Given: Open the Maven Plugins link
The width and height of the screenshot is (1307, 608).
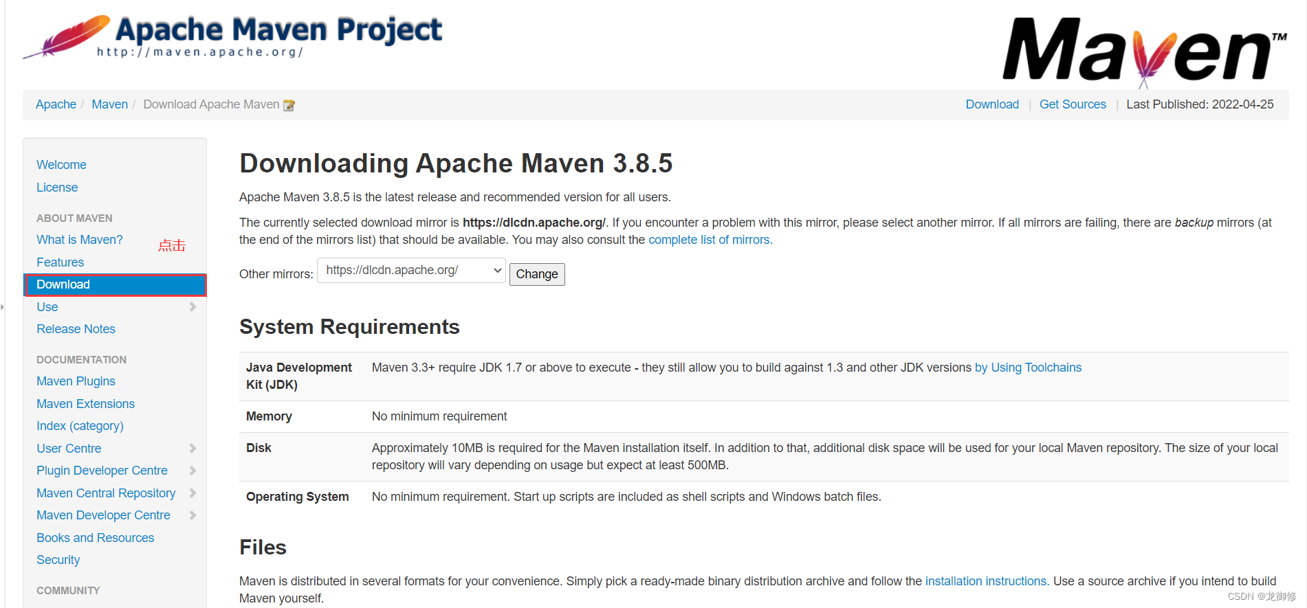Looking at the screenshot, I should pyautogui.click(x=76, y=381).
